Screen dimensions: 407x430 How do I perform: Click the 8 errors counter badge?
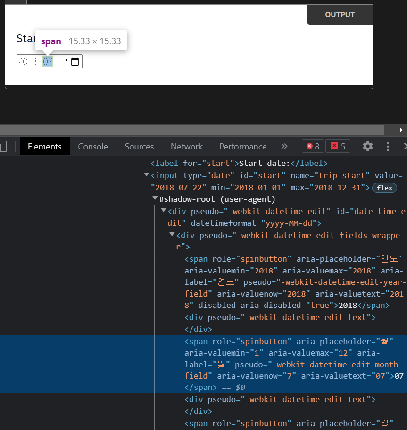click(313, 146)
